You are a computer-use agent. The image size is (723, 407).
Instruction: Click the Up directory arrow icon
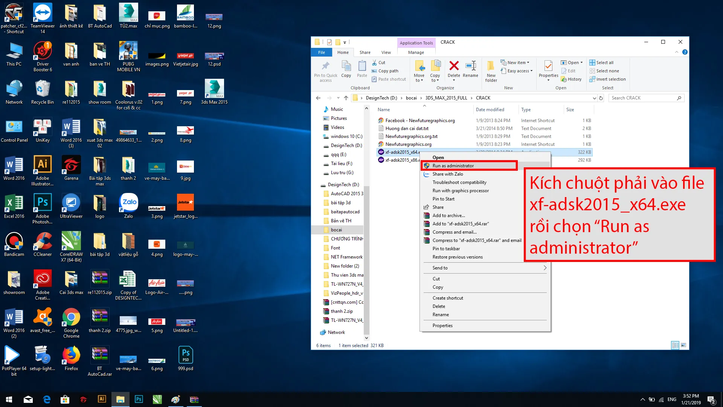(x=346, y=98)
